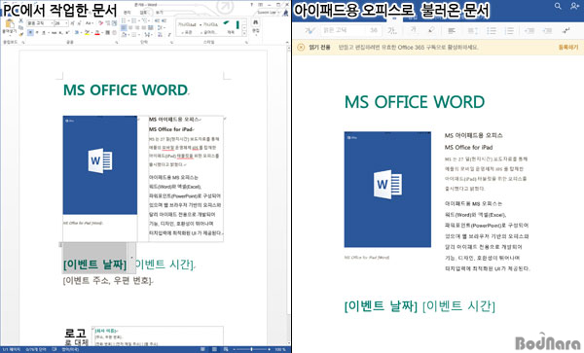Screen dimensions: 584x353
Task: Select the title style in Styles gallery
Action: pos(232,27)
